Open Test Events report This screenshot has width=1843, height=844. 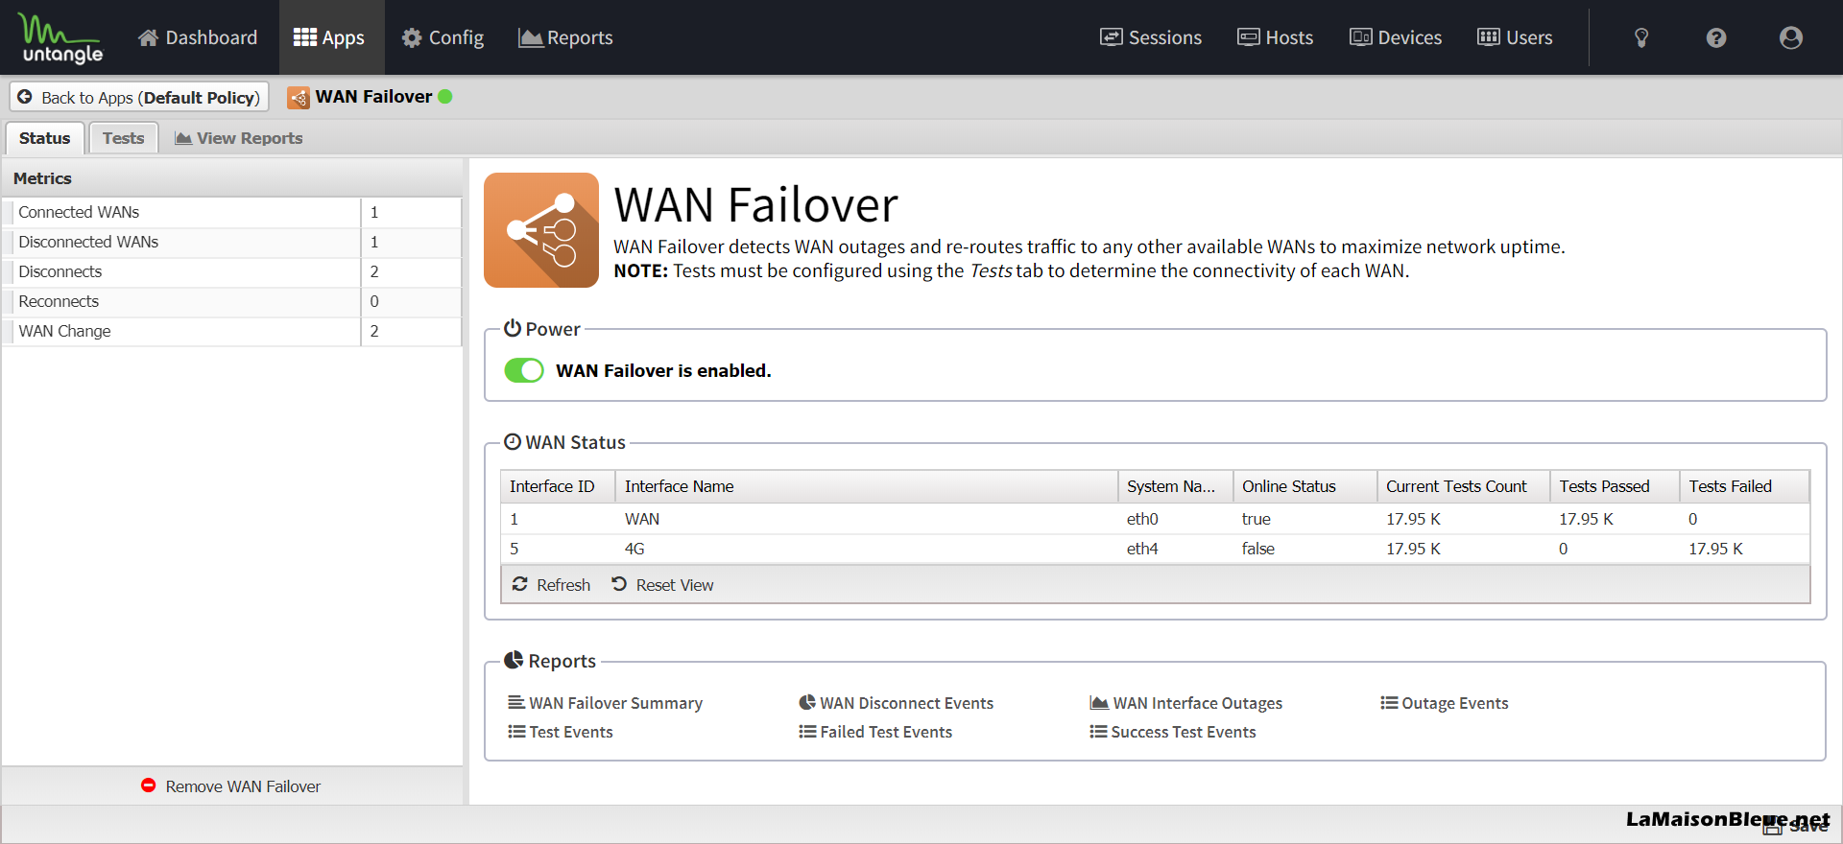[561, 732]
